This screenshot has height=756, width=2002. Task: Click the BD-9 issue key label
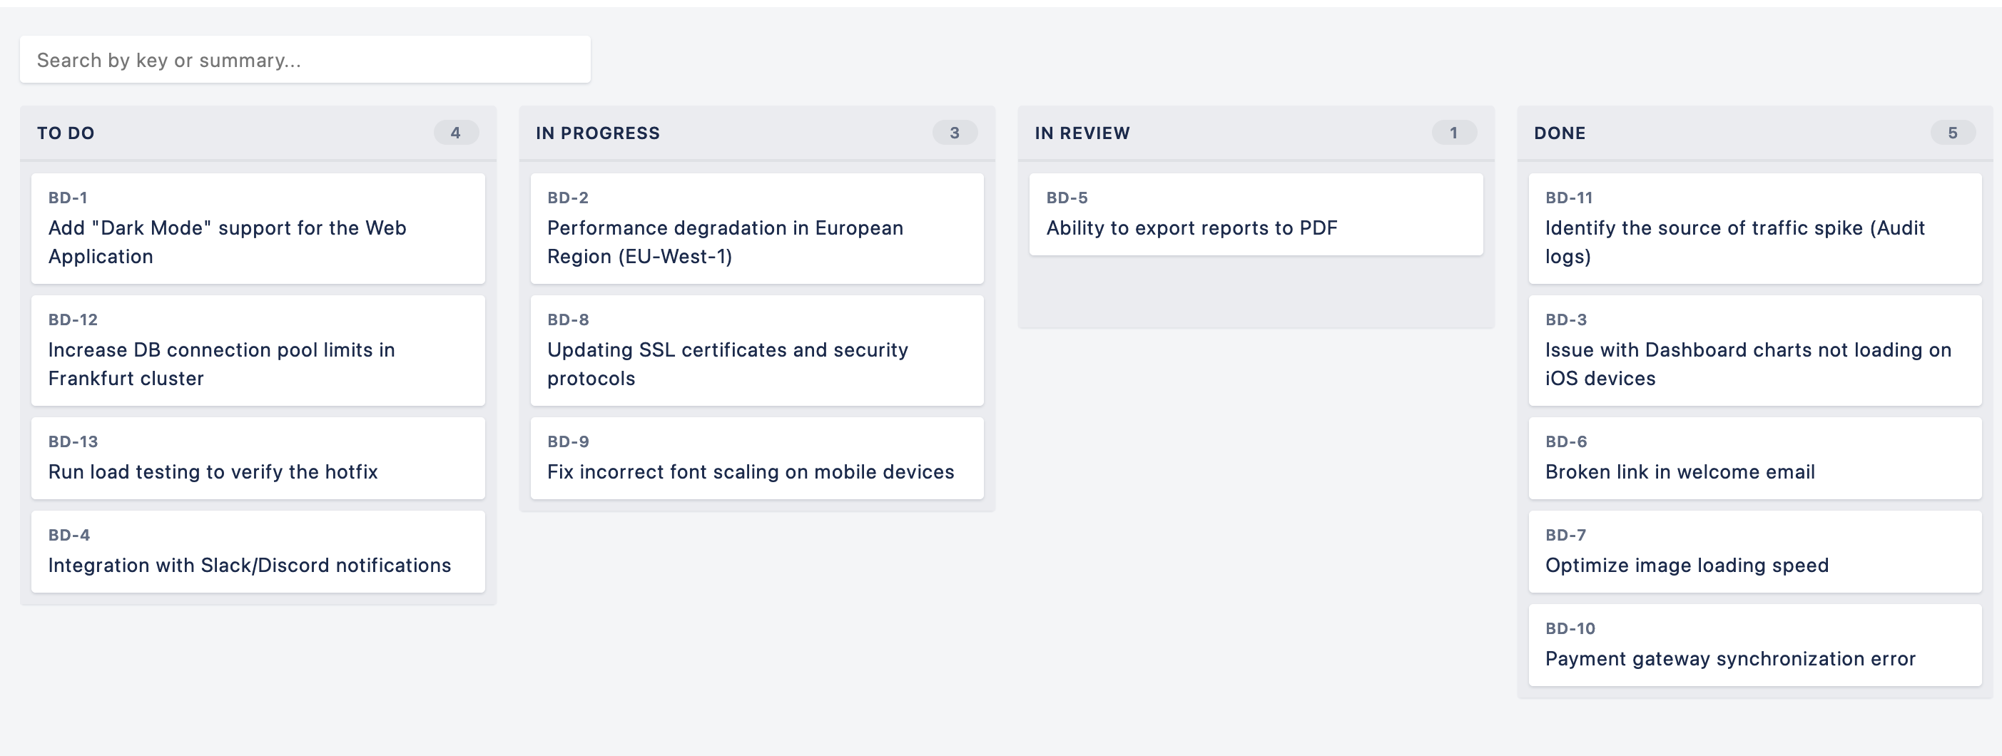pos(568,442)
